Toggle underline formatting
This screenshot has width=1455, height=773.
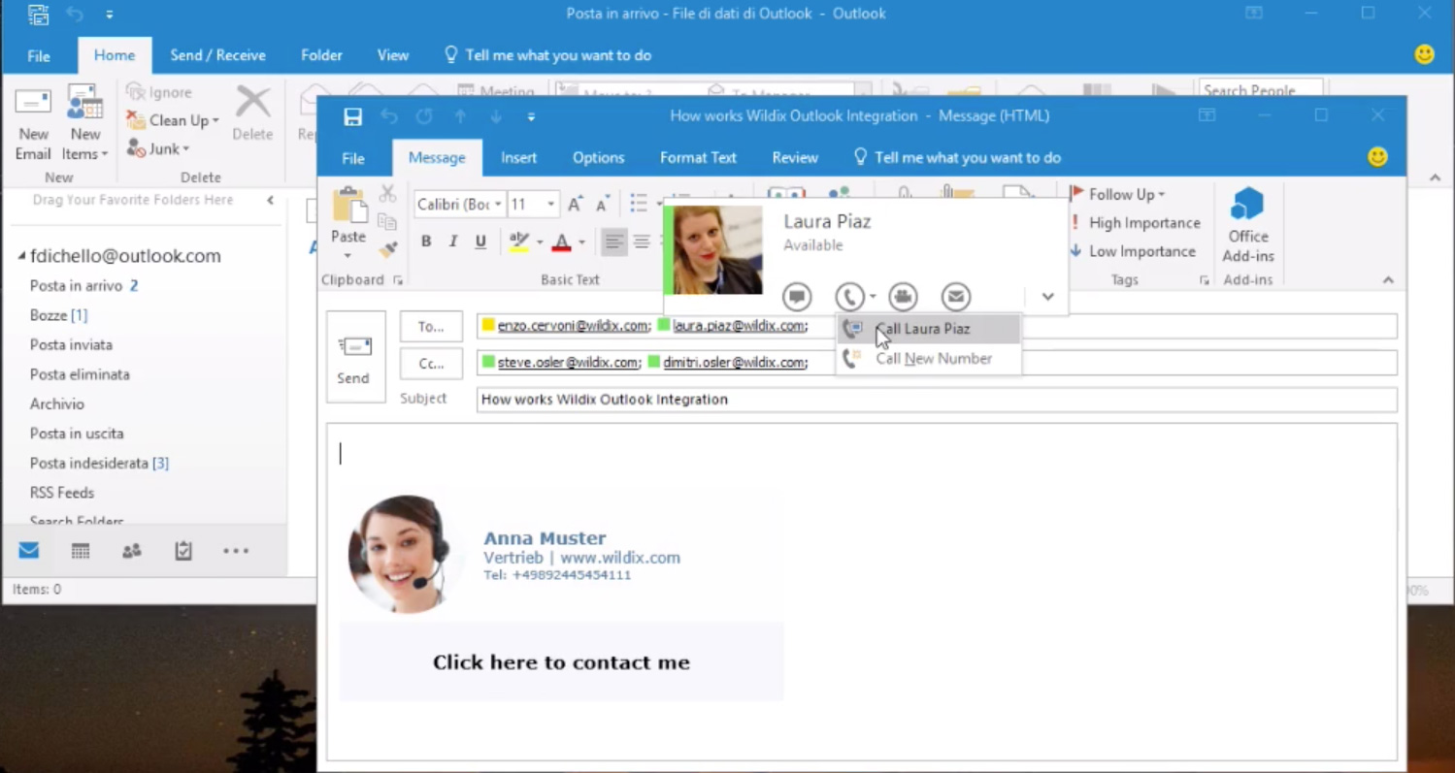click(479, 242)
